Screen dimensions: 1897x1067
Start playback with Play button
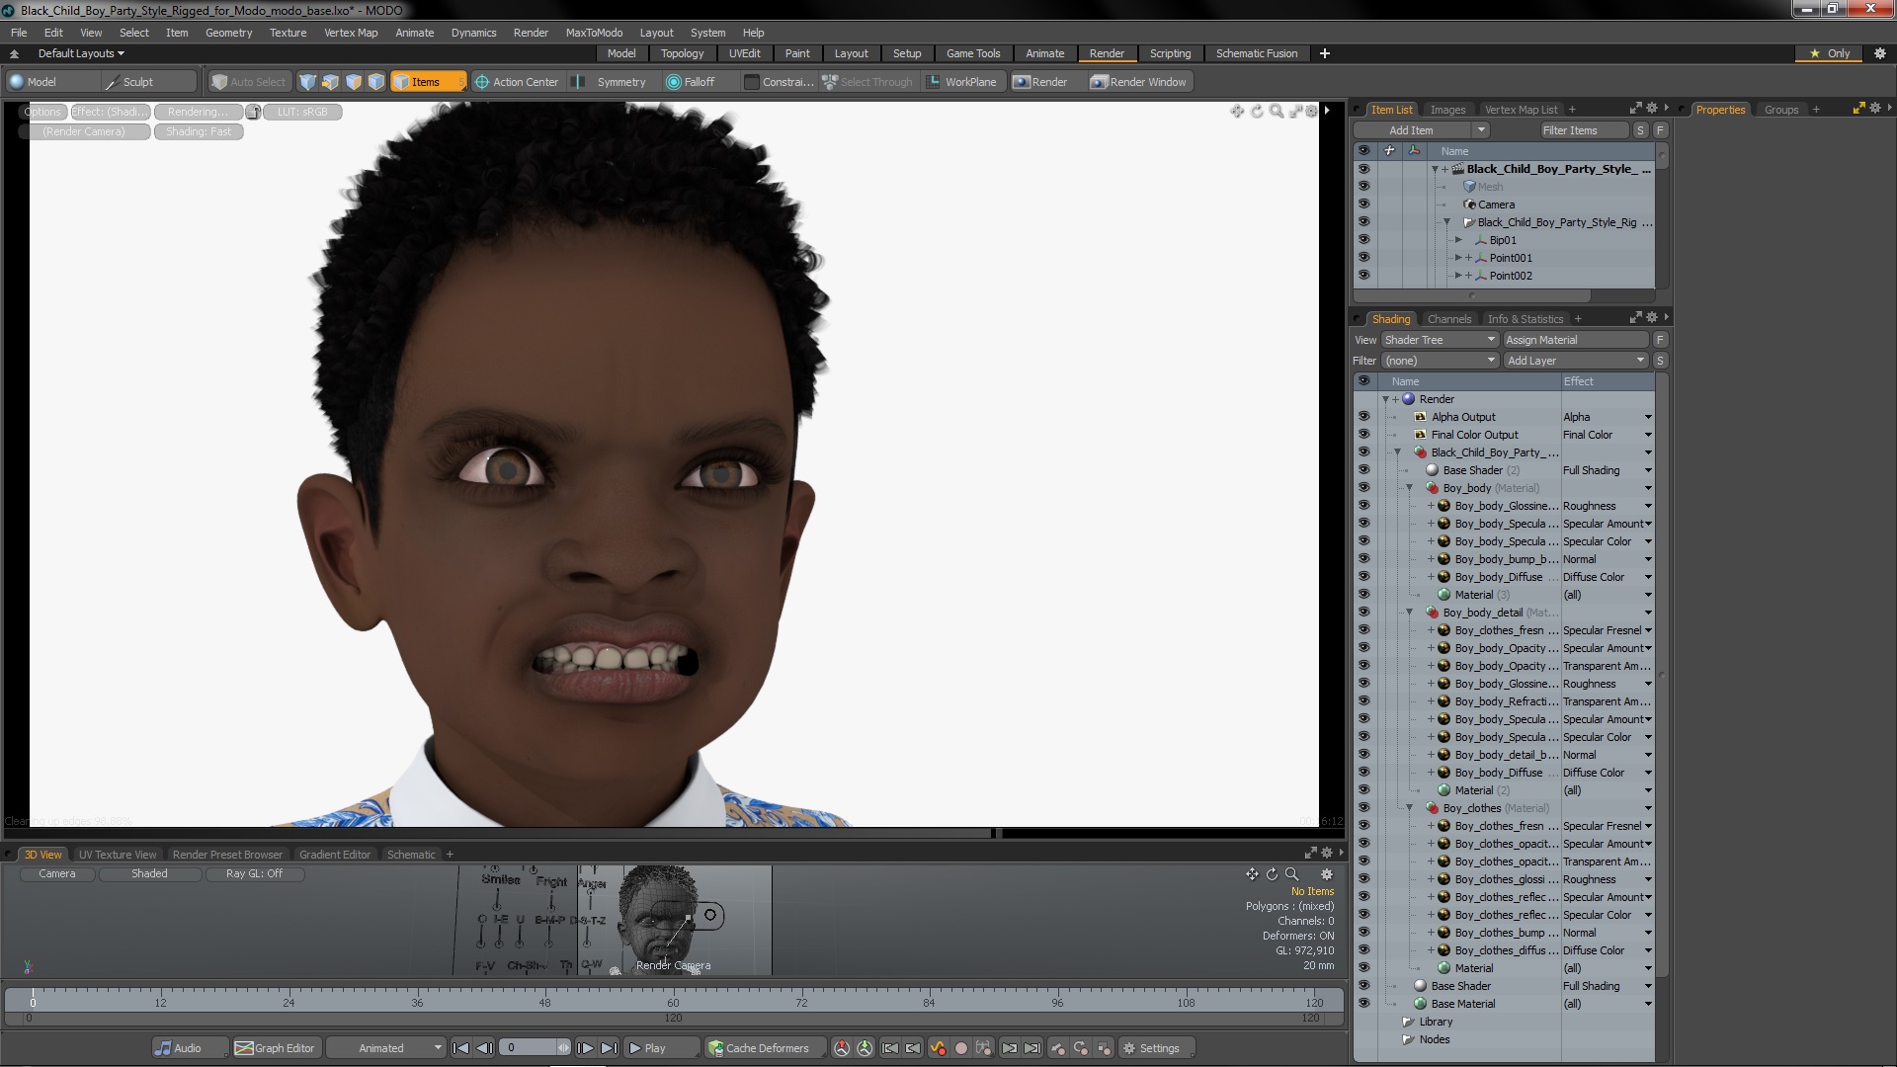(x=660, y=1048)
